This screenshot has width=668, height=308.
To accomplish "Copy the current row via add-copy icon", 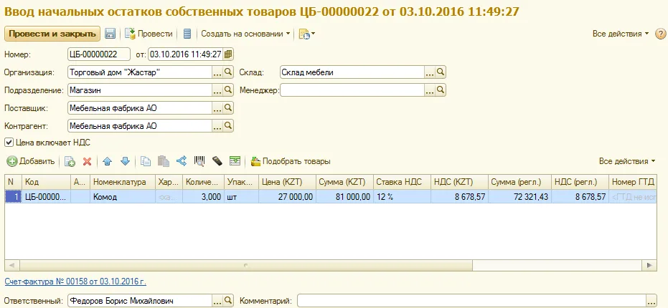I will coord(70,161).
